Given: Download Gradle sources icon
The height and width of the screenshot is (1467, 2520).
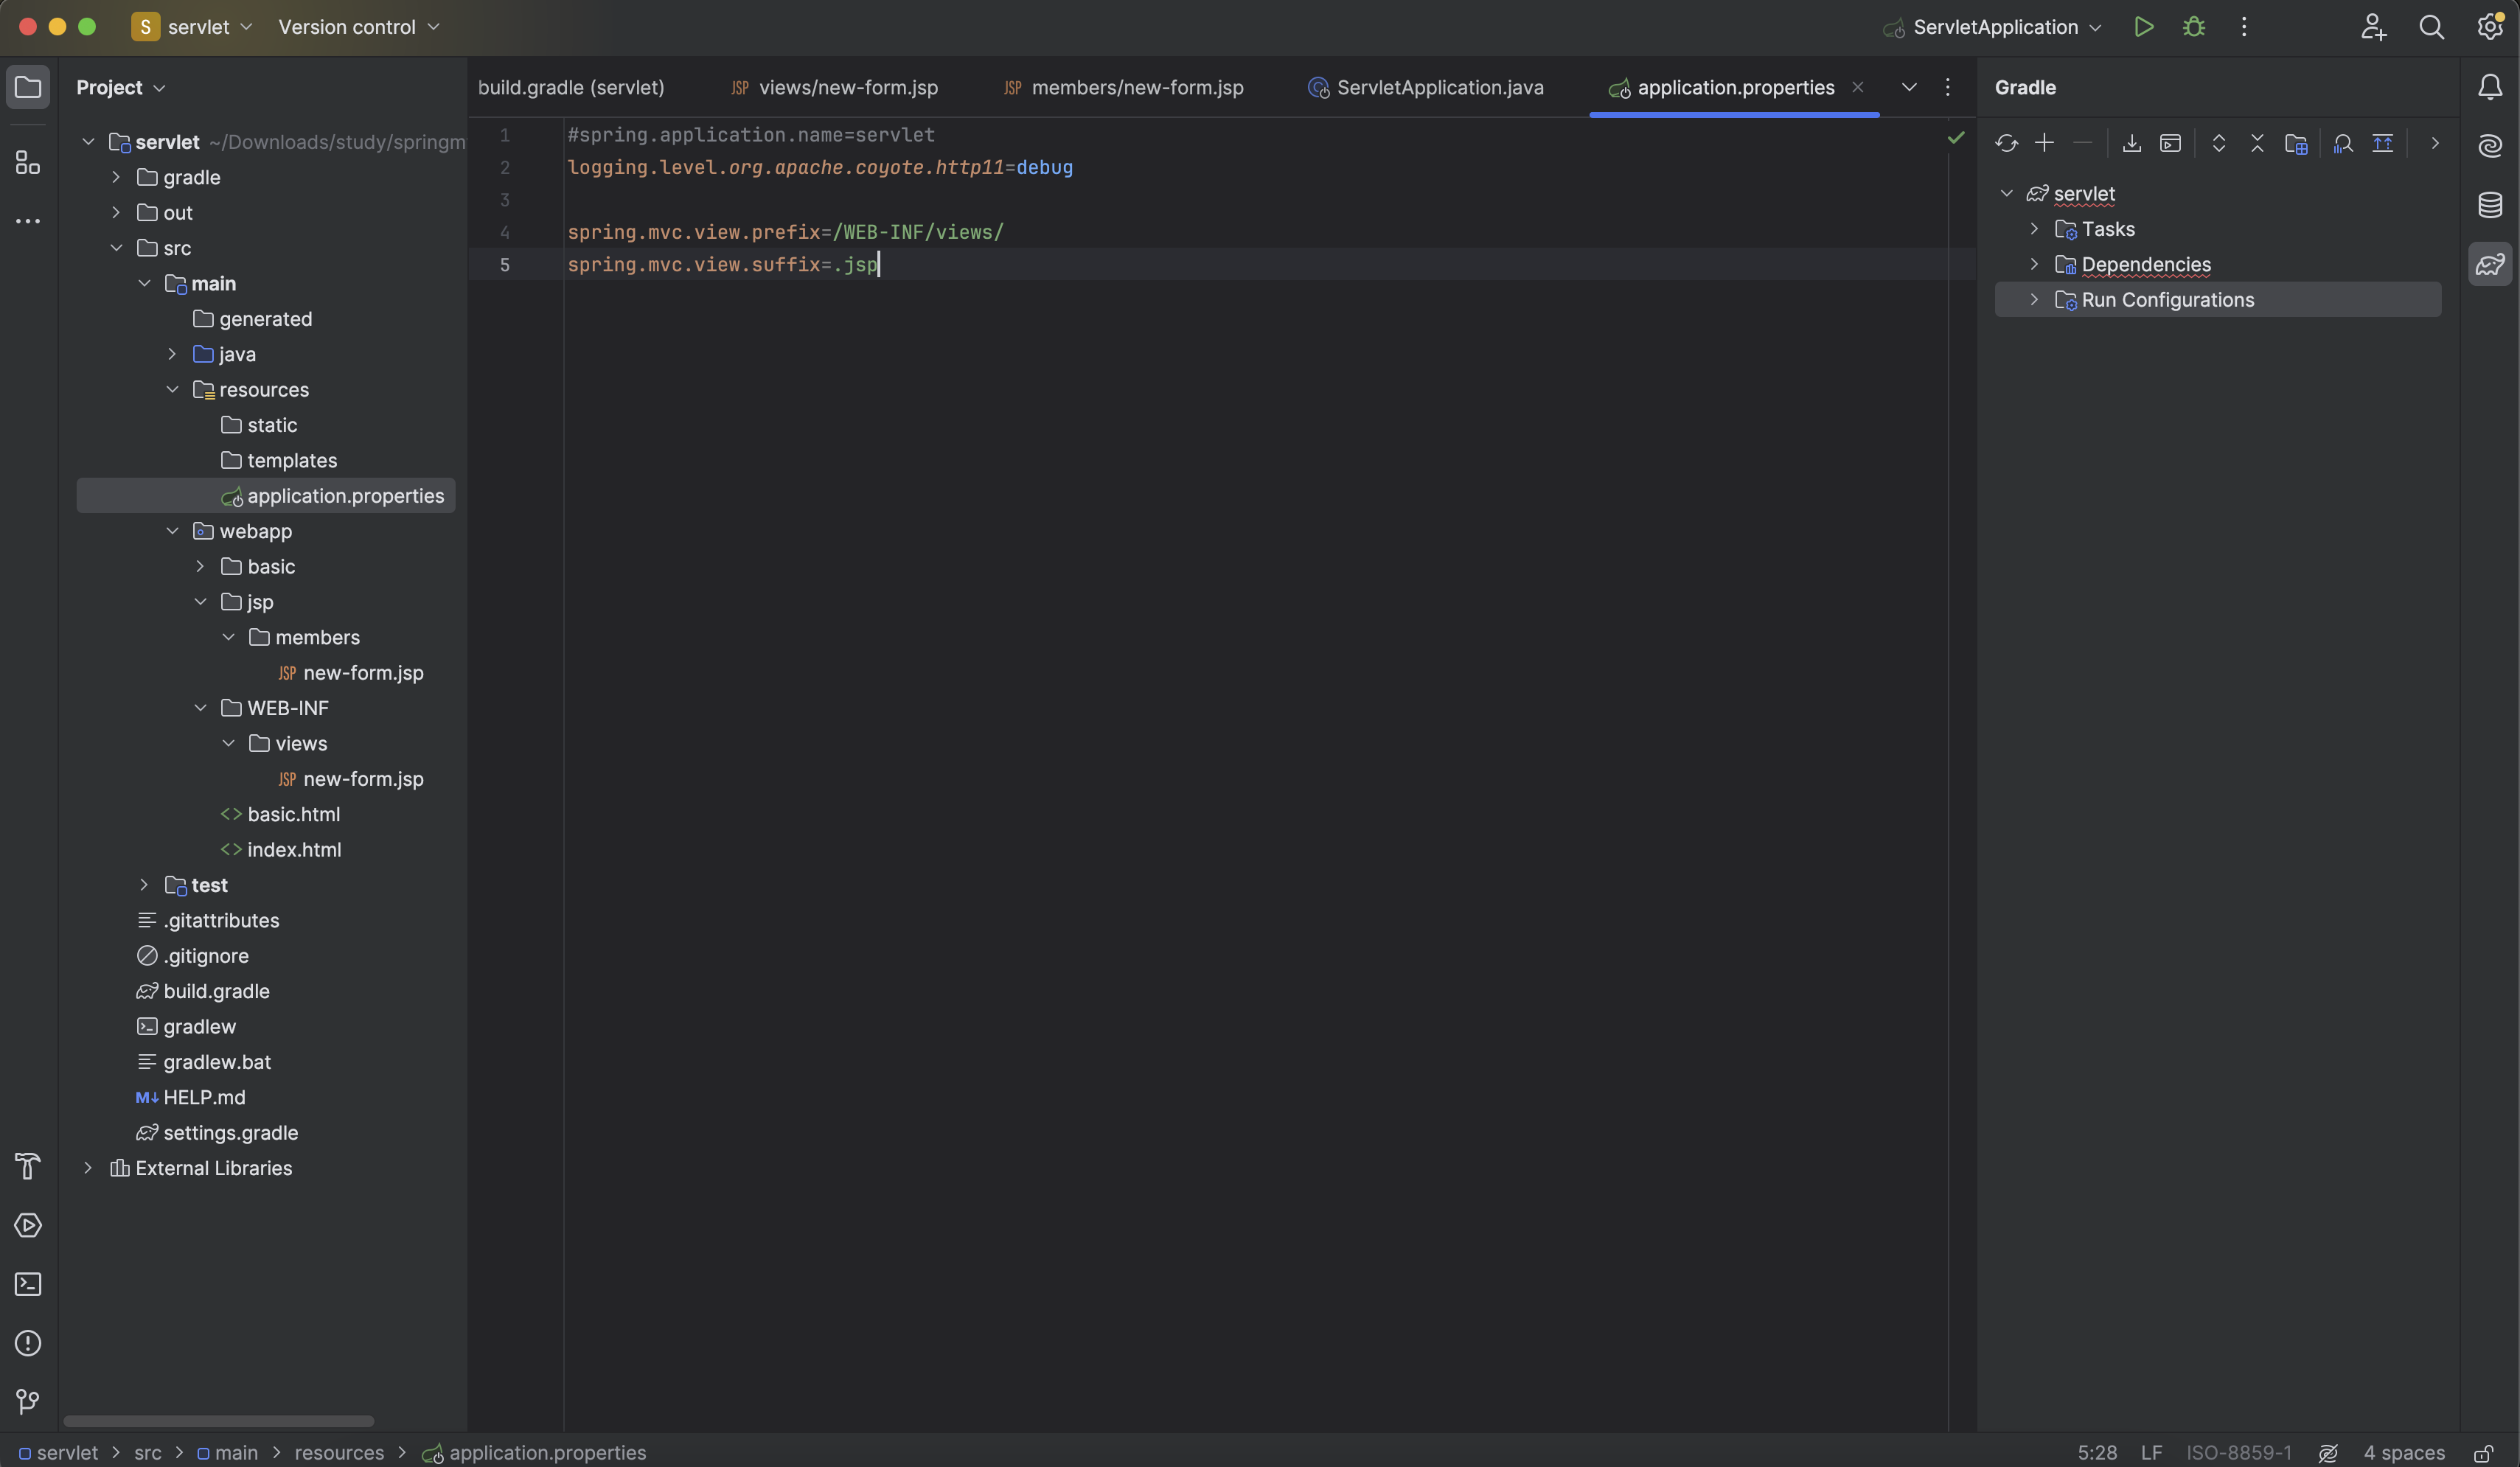Looking at the screenshot, I should coord(2132,143).
